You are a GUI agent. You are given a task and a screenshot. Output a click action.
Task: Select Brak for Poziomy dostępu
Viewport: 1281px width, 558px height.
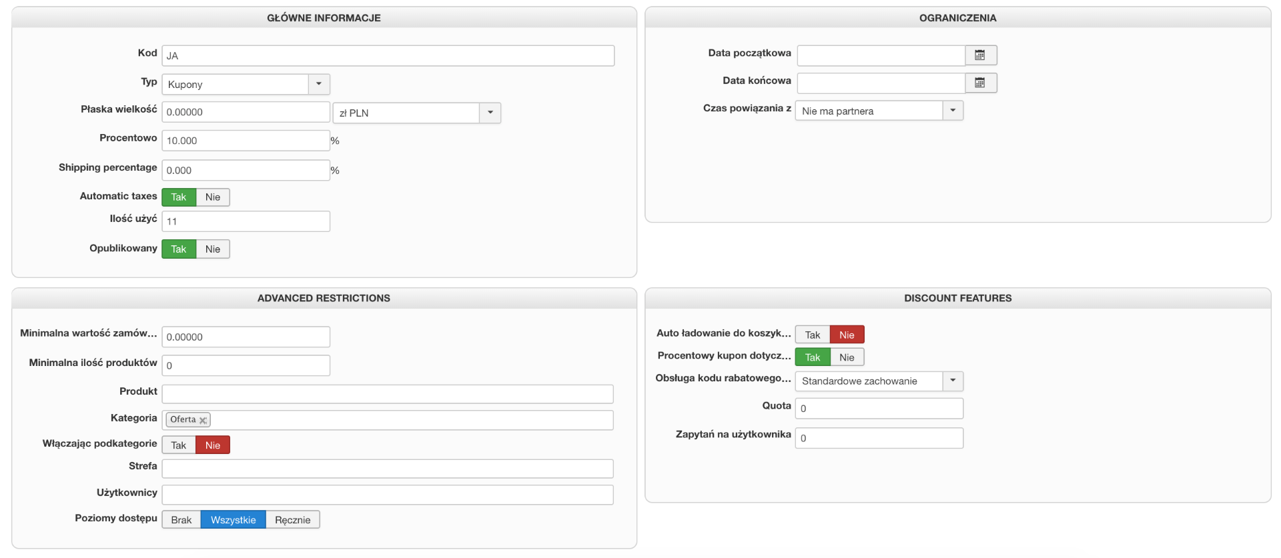[181, 520]
